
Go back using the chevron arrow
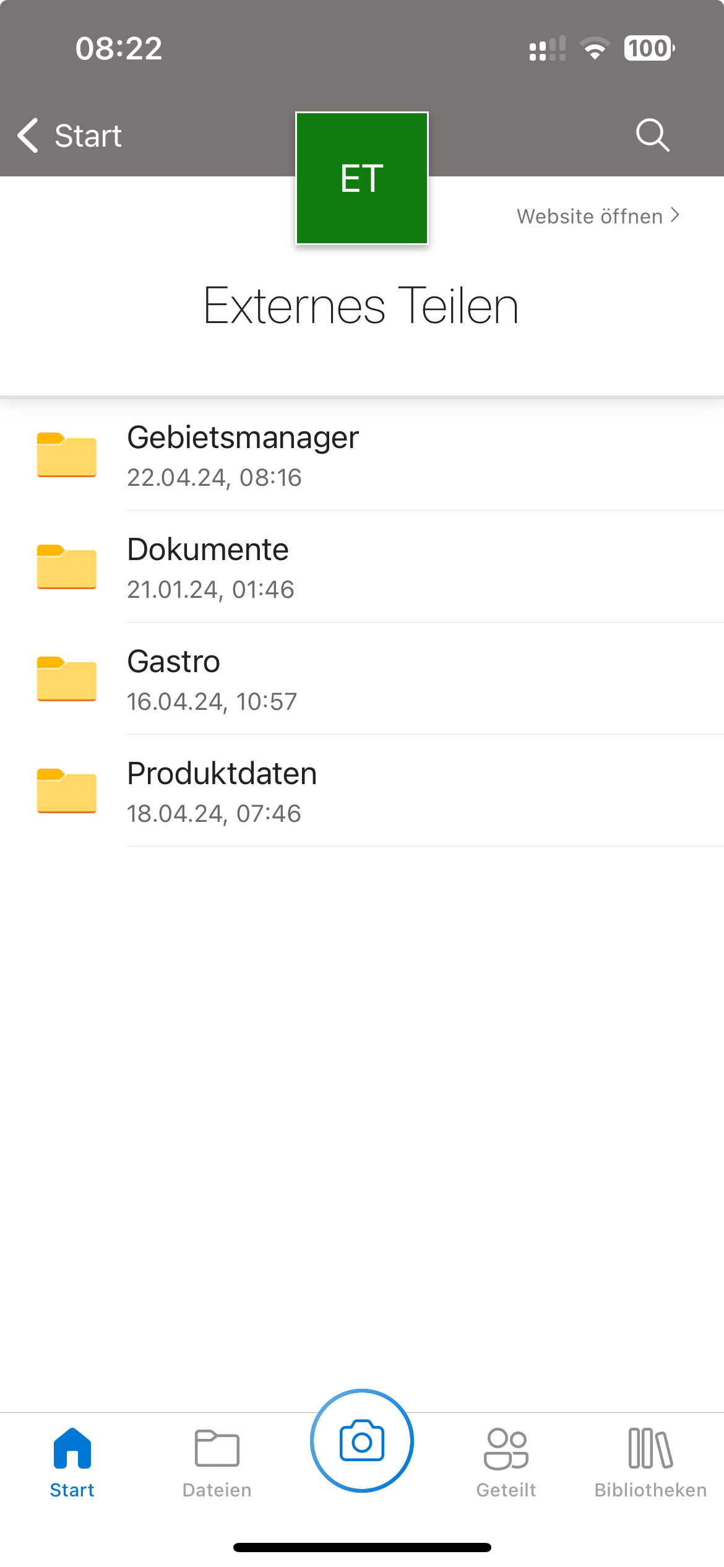pyautogui.click(x=28, y=135)
